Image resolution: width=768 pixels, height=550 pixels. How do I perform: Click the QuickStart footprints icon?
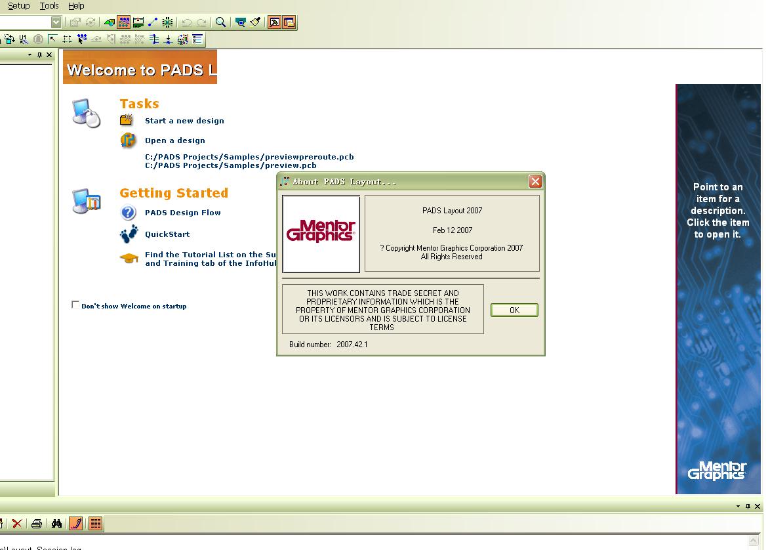click(129, 234)
